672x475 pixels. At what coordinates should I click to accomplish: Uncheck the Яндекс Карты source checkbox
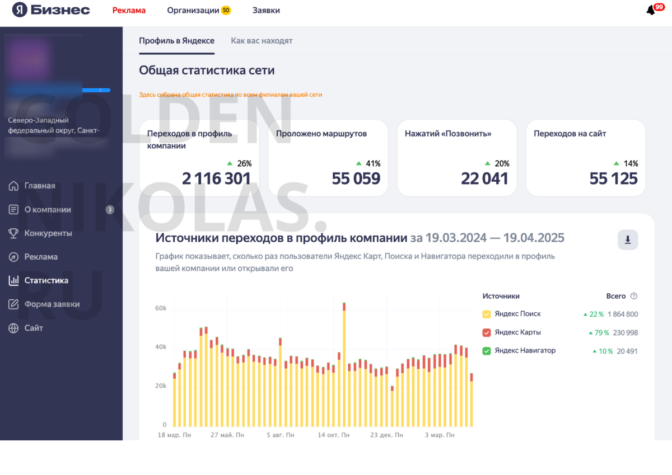487,333
